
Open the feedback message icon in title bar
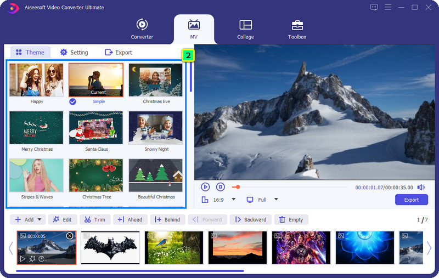tap(374, 7)
